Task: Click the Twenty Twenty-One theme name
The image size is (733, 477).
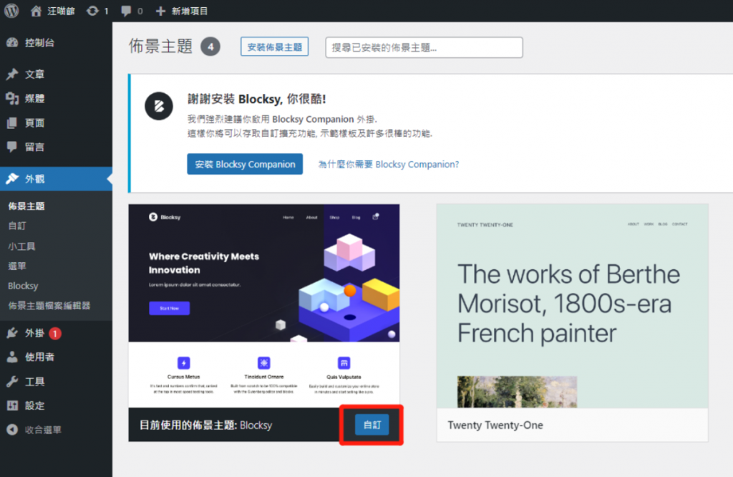Action: pyautogui.click(x=495, y=425)
